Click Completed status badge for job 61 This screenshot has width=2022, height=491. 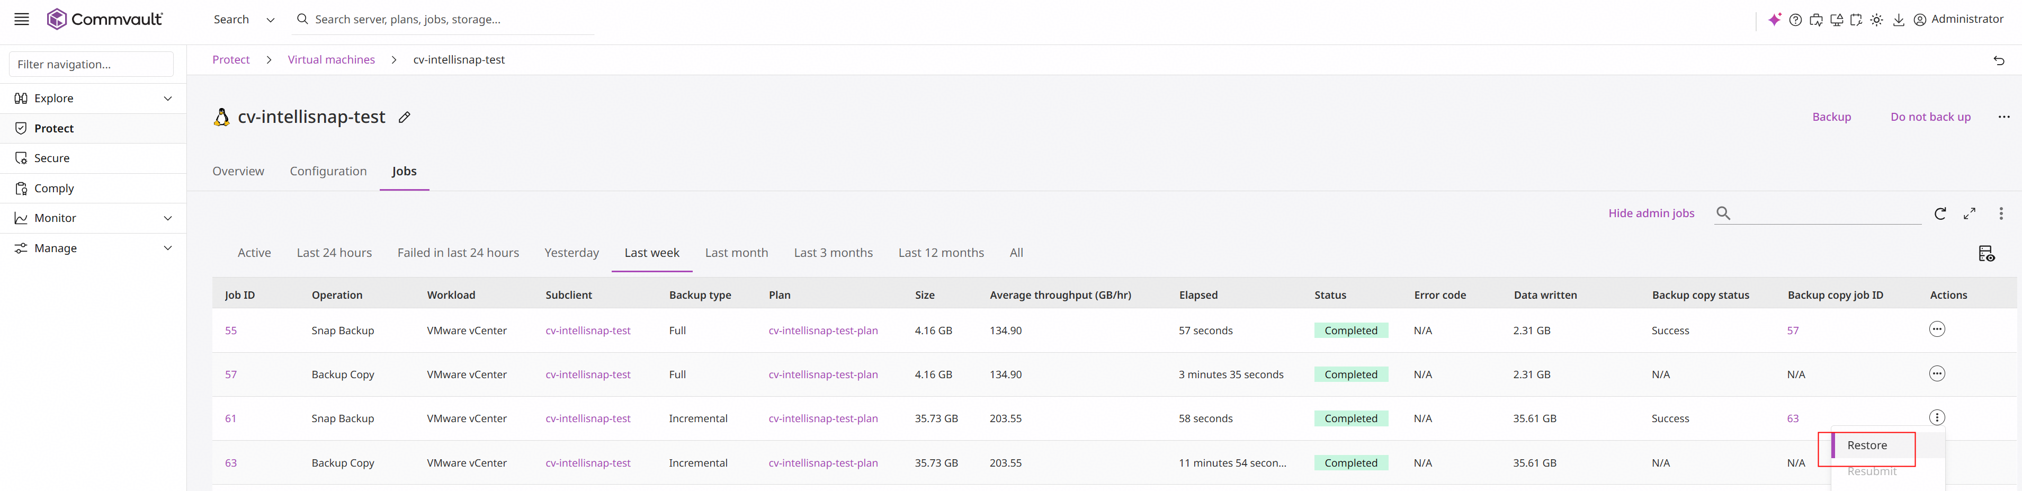pyautogui.click(x=1351, y=419)
